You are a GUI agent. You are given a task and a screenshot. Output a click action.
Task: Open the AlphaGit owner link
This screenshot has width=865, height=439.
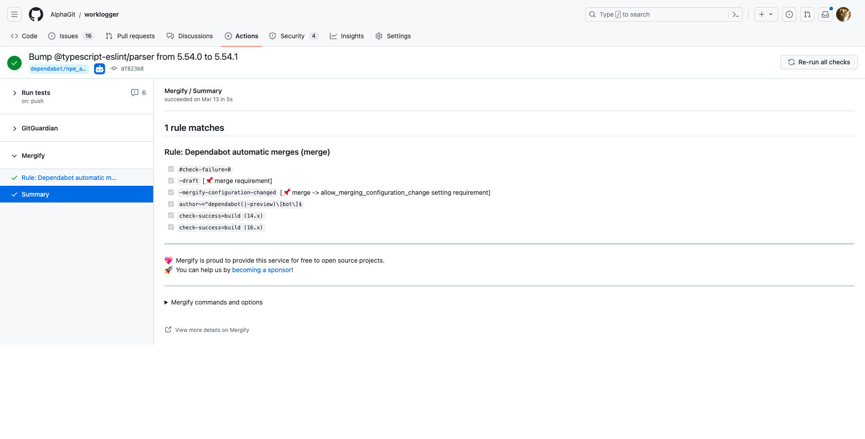click(x=63, y=14)
